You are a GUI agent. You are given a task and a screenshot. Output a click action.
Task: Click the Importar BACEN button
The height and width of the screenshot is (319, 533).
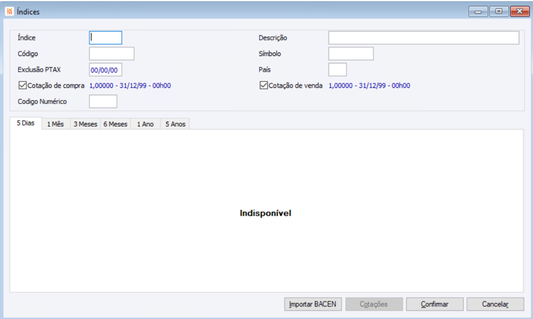click(x=313, y=304)
